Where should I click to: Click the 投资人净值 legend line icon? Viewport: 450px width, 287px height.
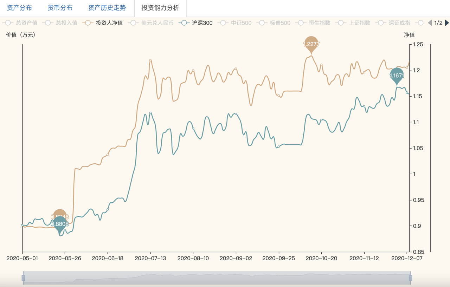coord(88,23)
